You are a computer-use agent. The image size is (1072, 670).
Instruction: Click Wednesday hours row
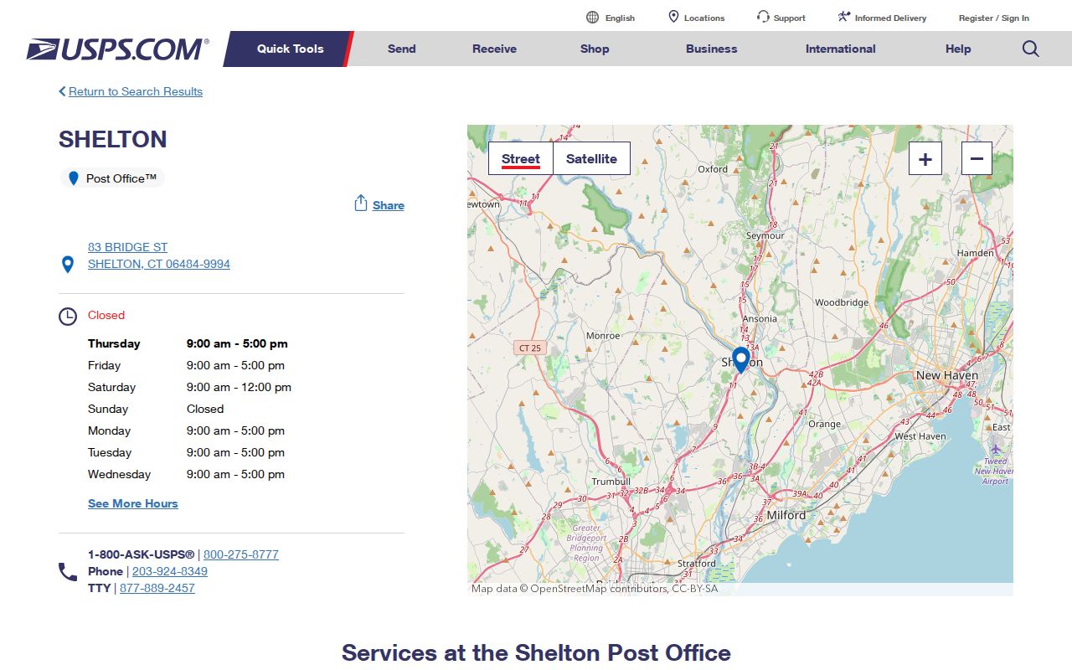click(x=186, y=474)
